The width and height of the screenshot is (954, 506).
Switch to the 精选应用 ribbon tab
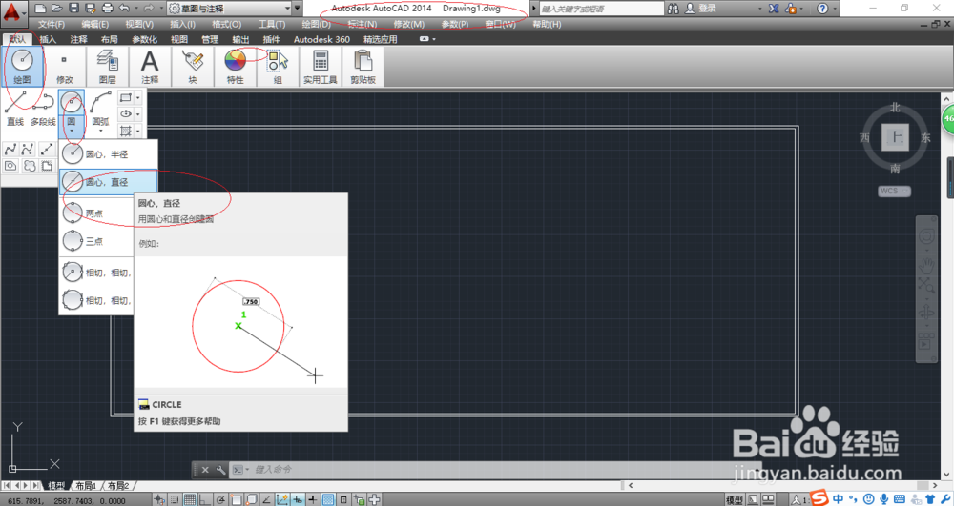point(381,39)
